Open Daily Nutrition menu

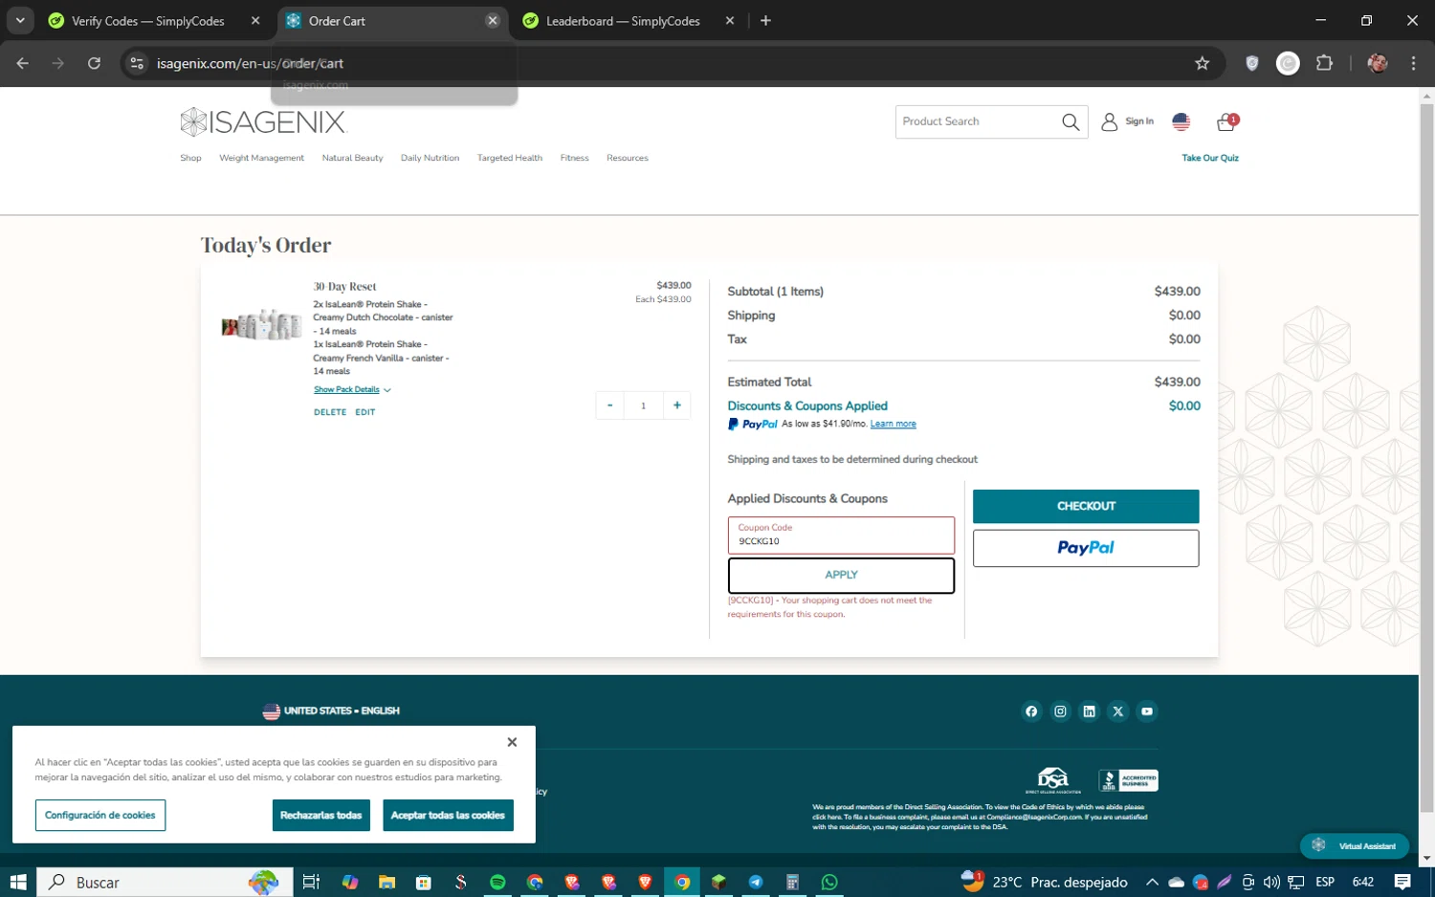pyautogui.click(x=430, y=158)
